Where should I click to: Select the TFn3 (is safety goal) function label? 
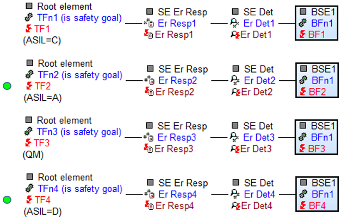79,132
